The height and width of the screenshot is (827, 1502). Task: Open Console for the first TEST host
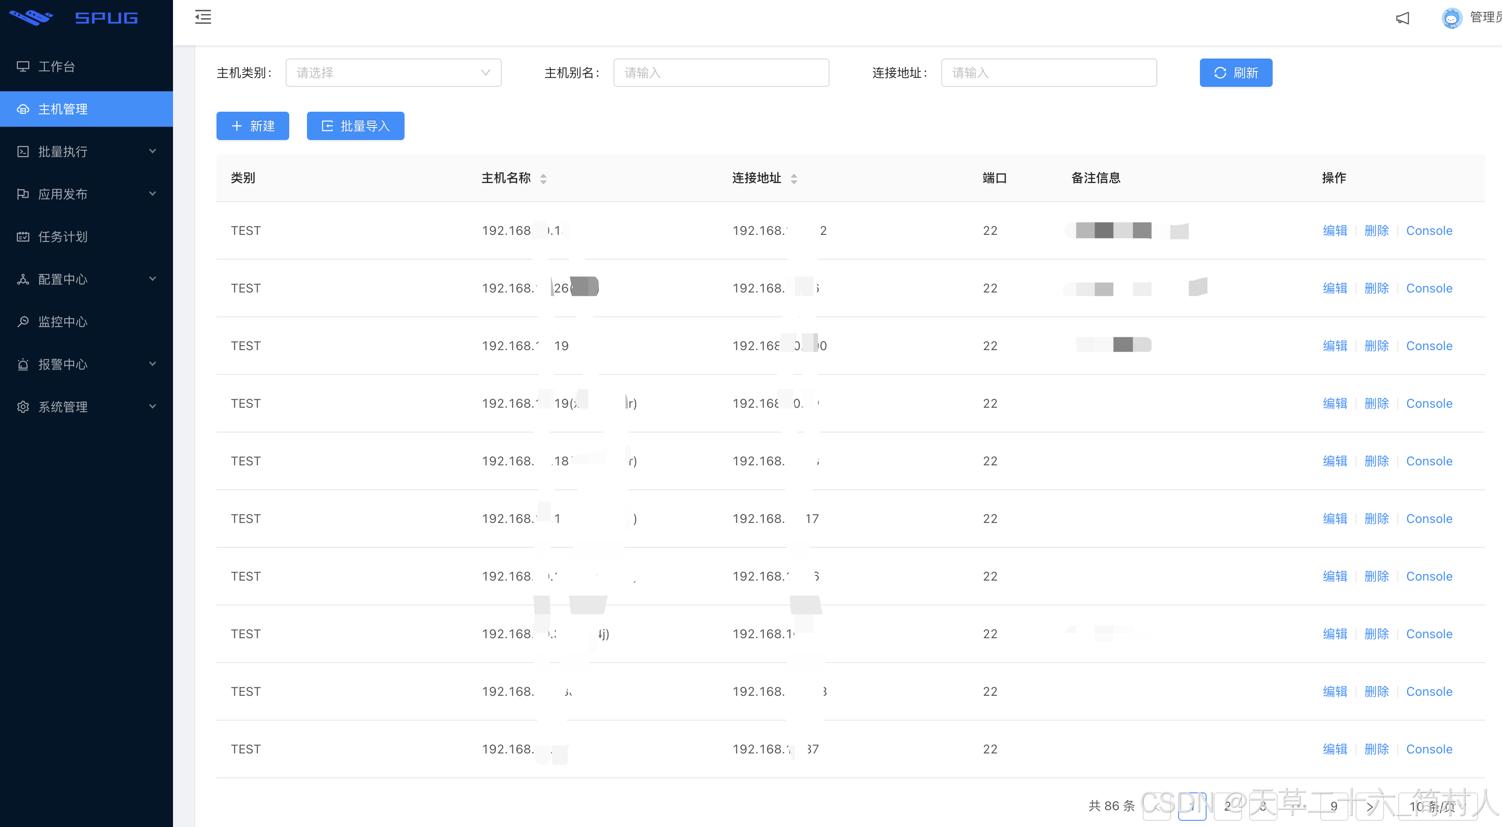(1429, 230)
